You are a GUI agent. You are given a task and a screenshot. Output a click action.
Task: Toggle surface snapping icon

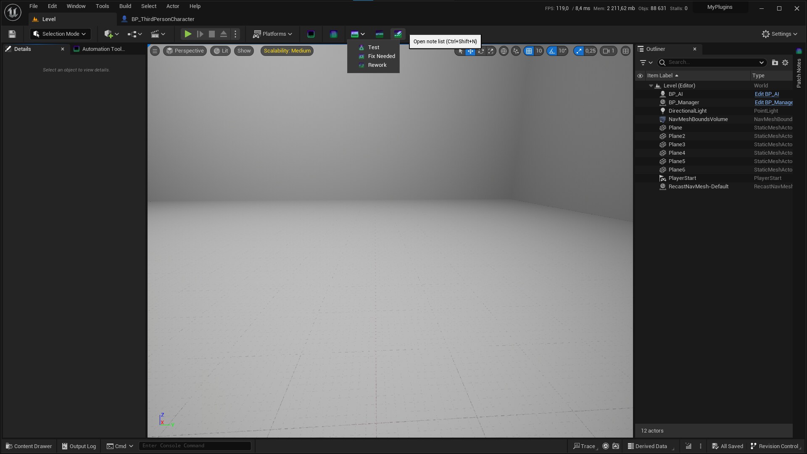(x=516, y=51)
